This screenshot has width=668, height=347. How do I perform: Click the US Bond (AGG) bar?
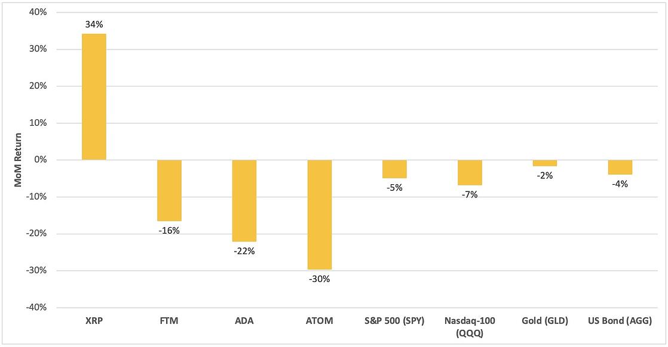tap(620, 167)
